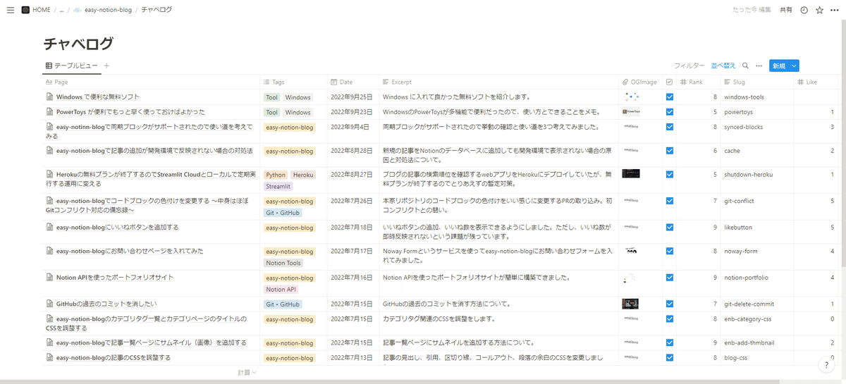Image resolution: width=846 pixels, height=384 pixels.
Task: Click page icon of Heroku無料プラン row
Action: pyautogui.click(x=49, y=173)
